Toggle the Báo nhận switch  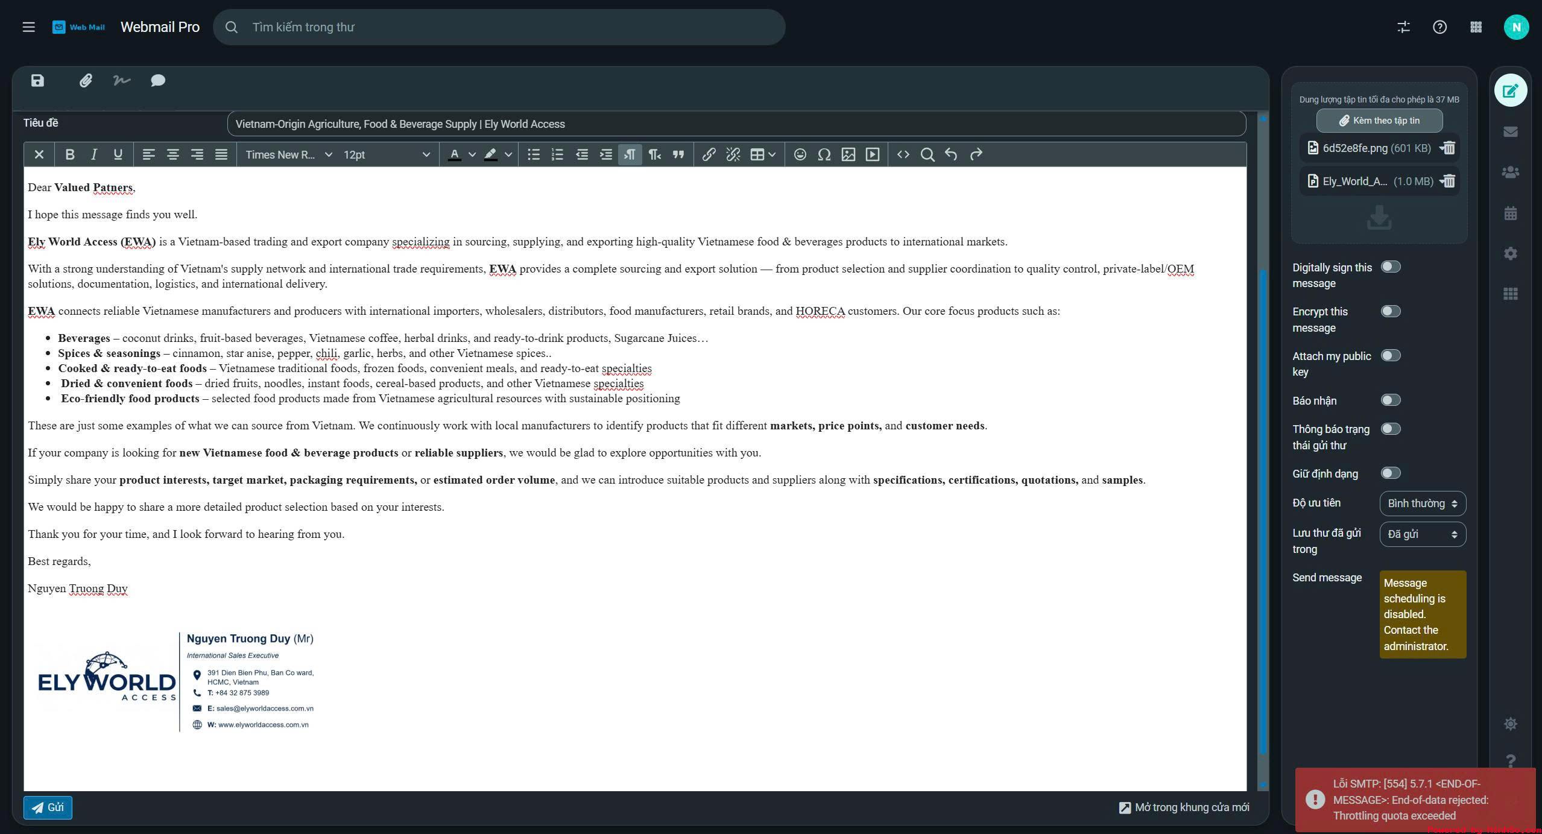click(1391, 400)
